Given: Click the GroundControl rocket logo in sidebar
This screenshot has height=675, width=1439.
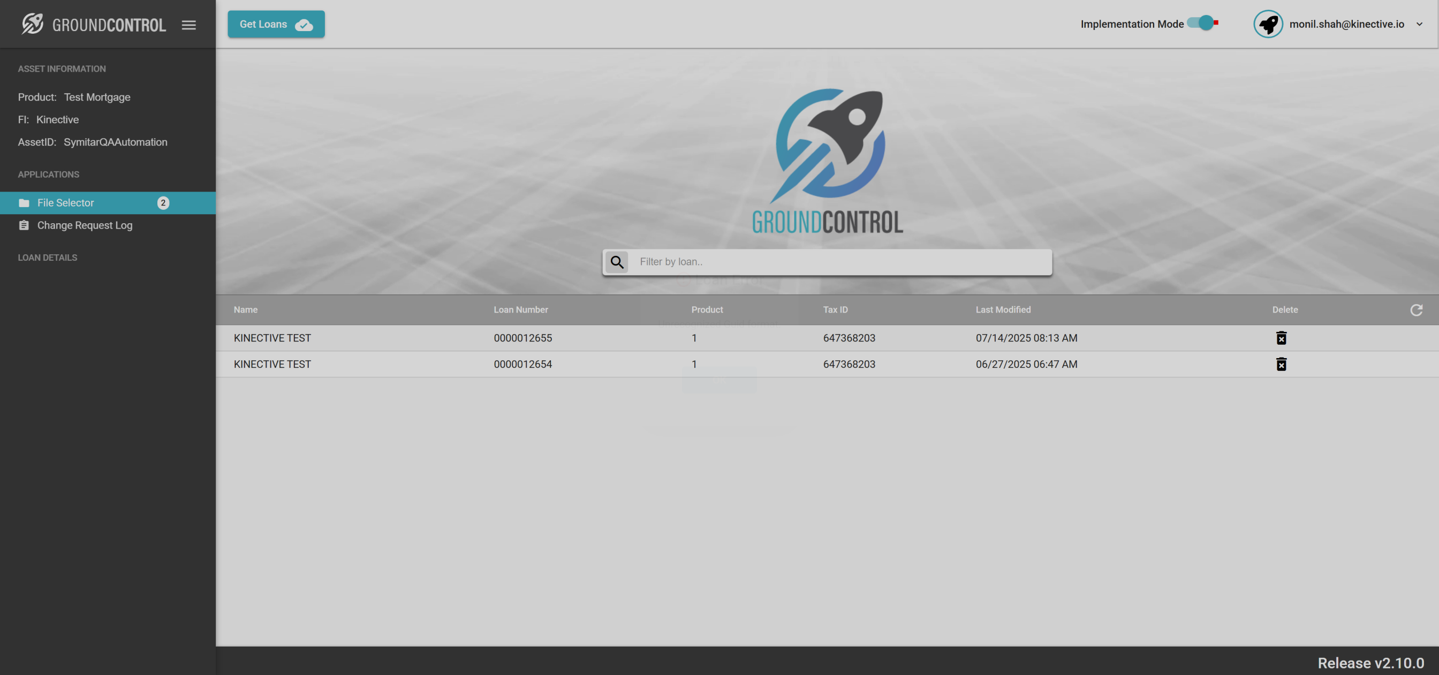Looking at the screenshot, I should pos(33,24).
